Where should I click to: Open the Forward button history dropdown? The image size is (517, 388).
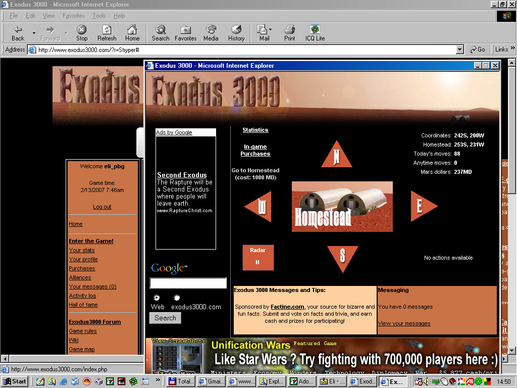coord(66,33)
